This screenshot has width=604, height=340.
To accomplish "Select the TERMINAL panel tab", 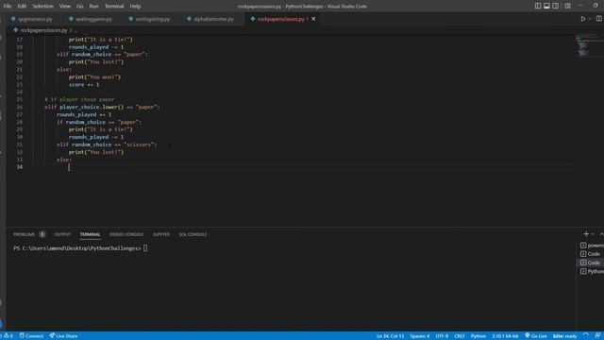I will click(x=91, y=234).
